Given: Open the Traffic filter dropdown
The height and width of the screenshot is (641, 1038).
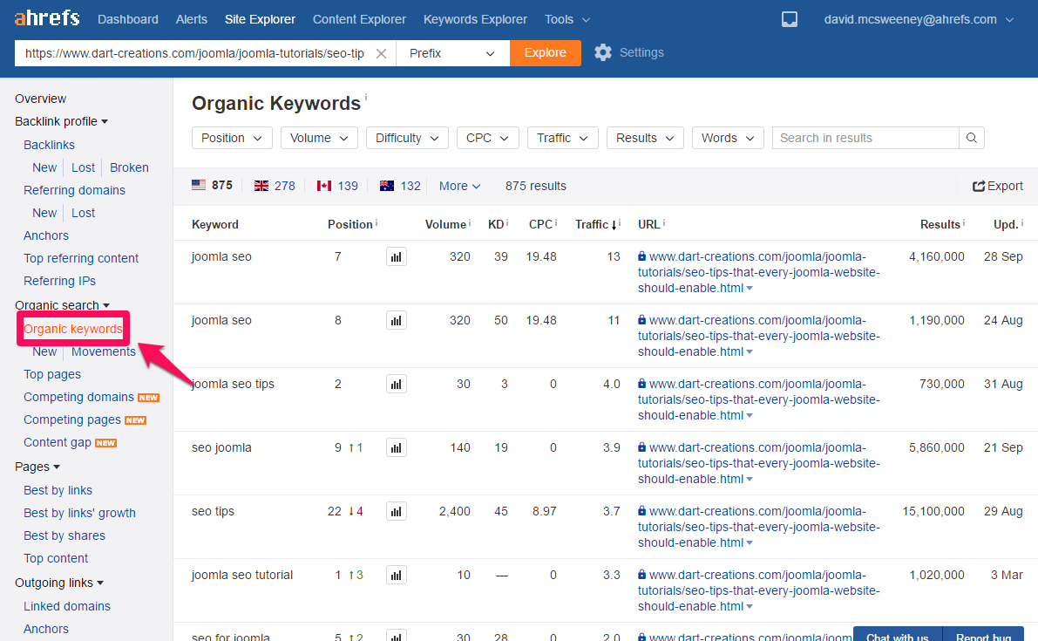Looking at the screenshot, I should 563,138.
